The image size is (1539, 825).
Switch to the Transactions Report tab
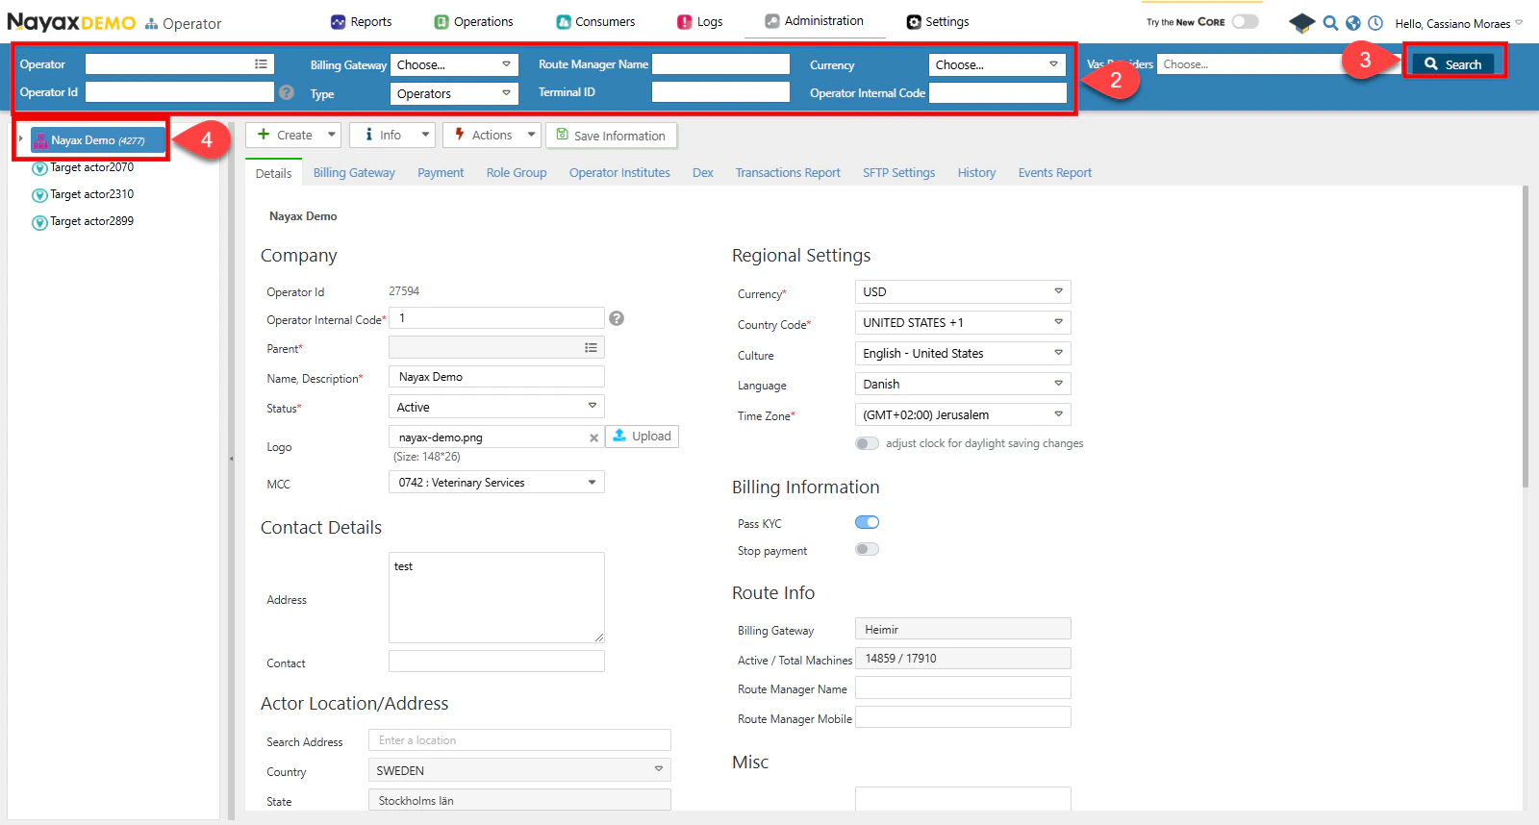[x=788, y=173]
